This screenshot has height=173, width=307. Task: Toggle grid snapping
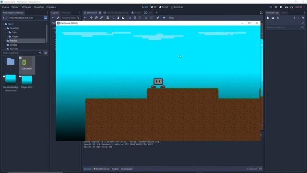[x=135, y=18]
